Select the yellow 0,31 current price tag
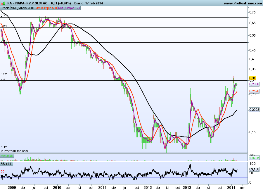The height and width of the screenshot is (190, 263). [252, 78]
